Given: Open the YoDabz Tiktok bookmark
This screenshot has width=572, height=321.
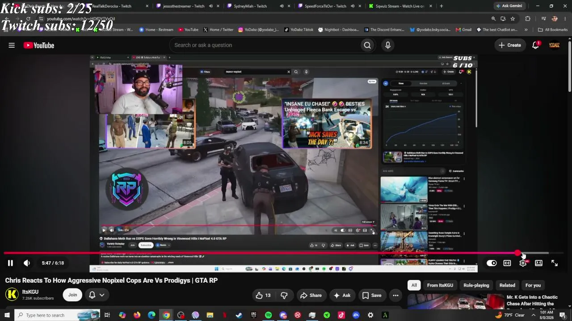Looking at the screenshot, I should pos(299,30).
